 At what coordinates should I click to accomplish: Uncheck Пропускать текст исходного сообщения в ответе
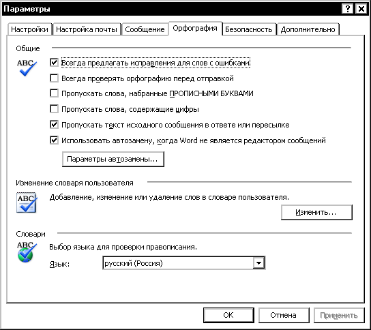pos(54,124)
